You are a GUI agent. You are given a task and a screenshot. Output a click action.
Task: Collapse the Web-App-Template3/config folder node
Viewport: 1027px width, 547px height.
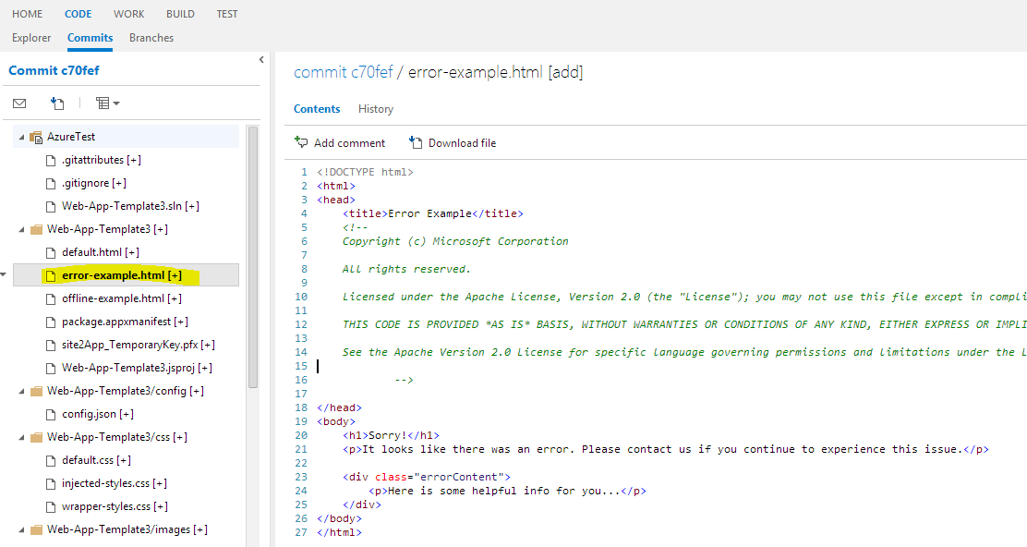pyautogui.click(x=22, y=391)
